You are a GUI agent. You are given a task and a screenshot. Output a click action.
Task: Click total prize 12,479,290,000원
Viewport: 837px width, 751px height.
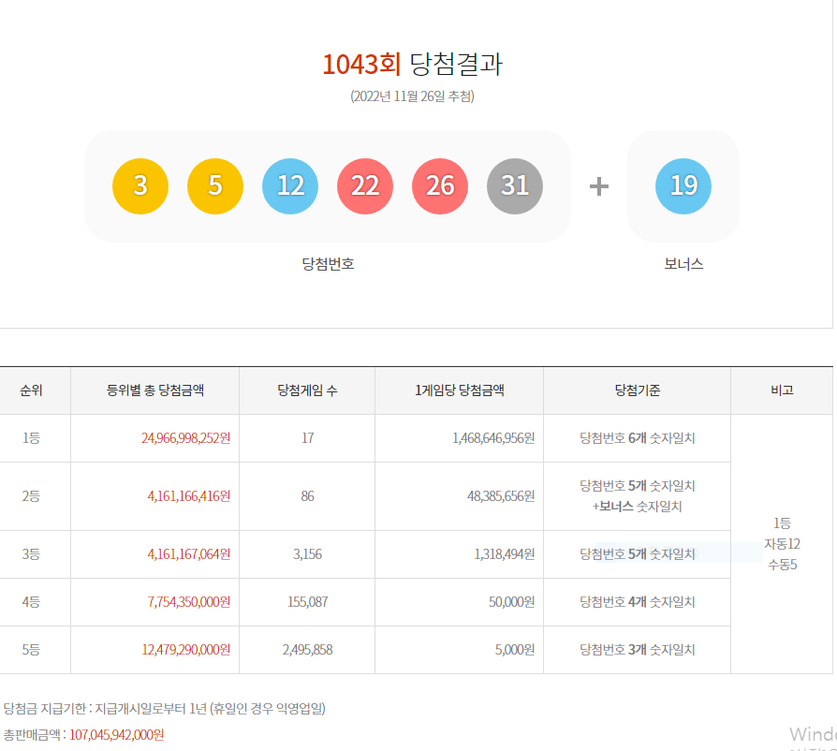185,650
